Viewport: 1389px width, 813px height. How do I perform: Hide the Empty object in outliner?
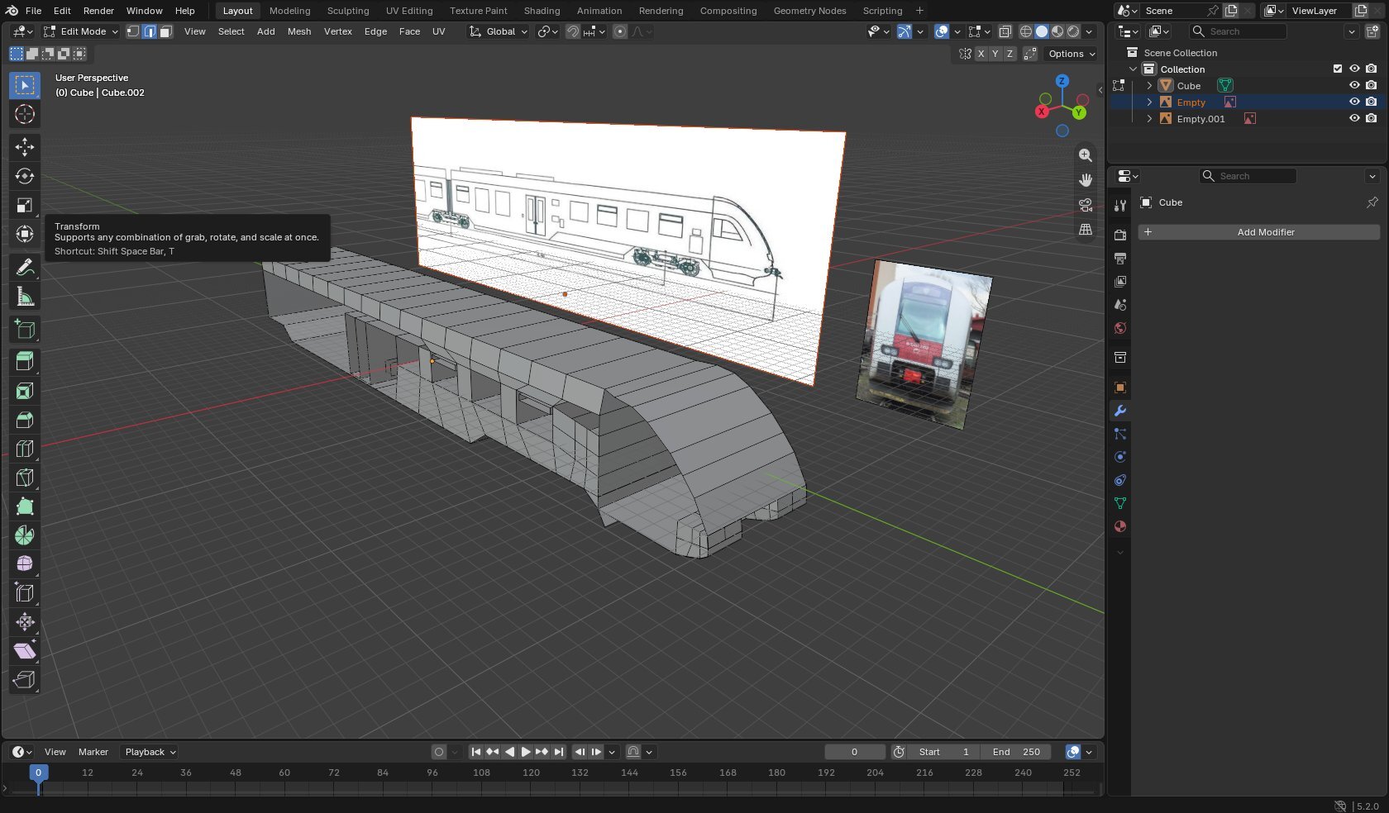1354,102
